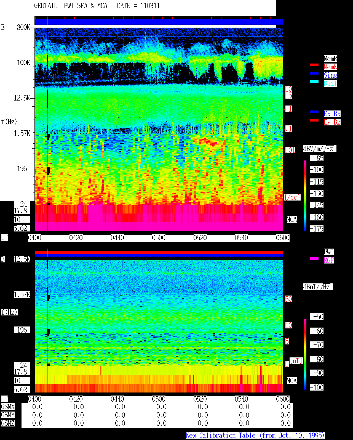Click the blue mode bar above the E spectrogram
353x440 pixels.
[159, 22]
